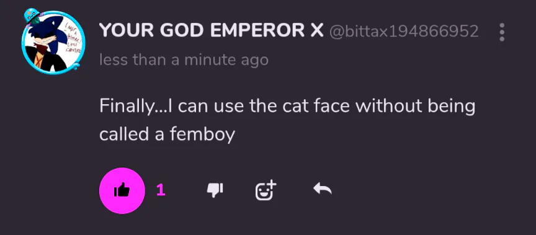Click handwritten red text inside the avatar
Image resolution: width=536 pixels, height=235 pixels.
73,38
